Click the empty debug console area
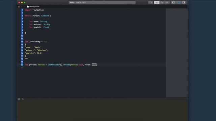Viewport: 216px width, 121px height. pyautogui.click(x=102, y=111)
